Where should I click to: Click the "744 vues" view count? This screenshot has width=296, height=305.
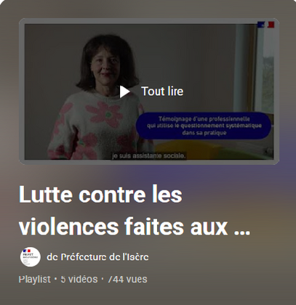click(x=127, y=280)
